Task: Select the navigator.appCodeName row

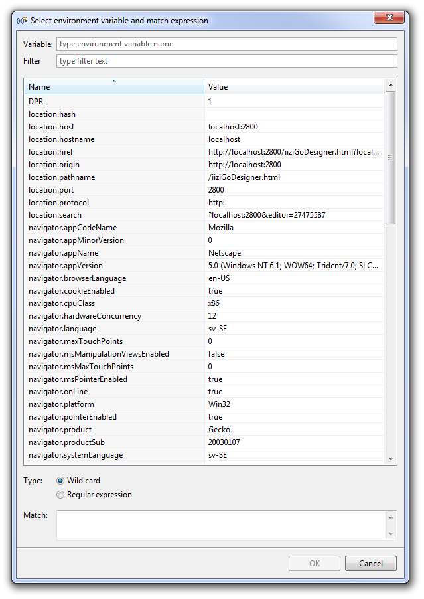Action: click(x=204, y=228)
